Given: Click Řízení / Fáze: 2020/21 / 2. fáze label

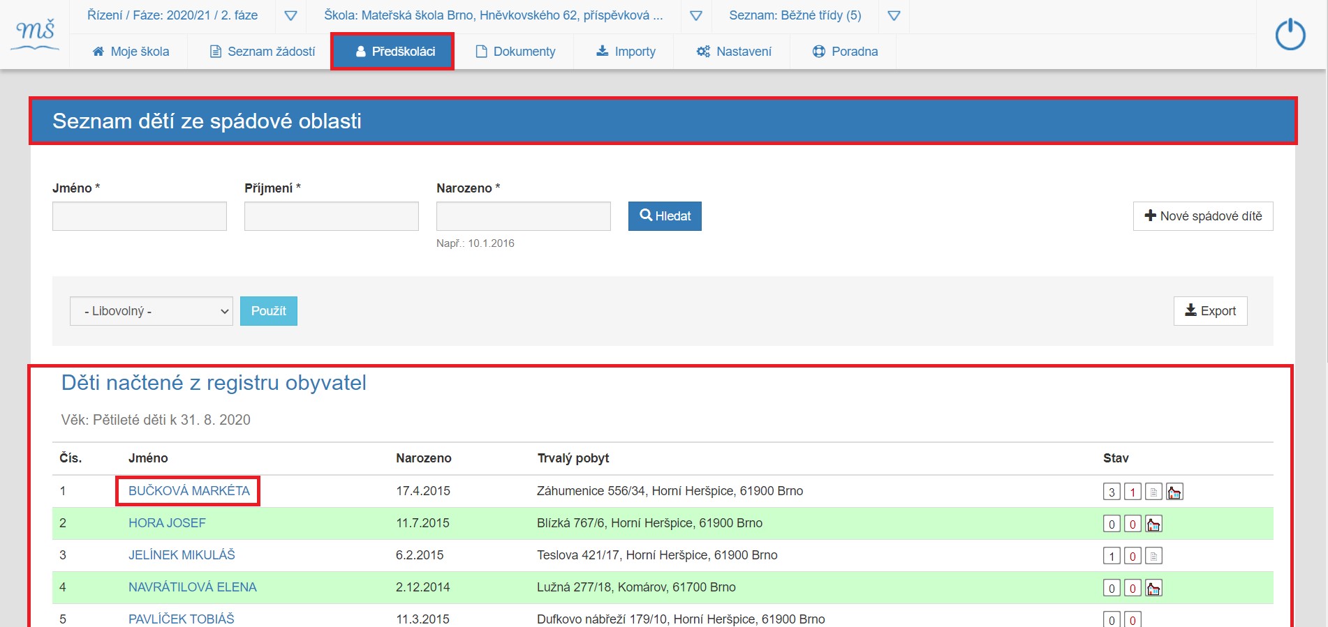Looking at the screenshot, I should (172, 15).
